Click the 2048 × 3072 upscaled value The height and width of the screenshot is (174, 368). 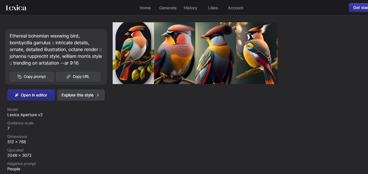point(19,155)
